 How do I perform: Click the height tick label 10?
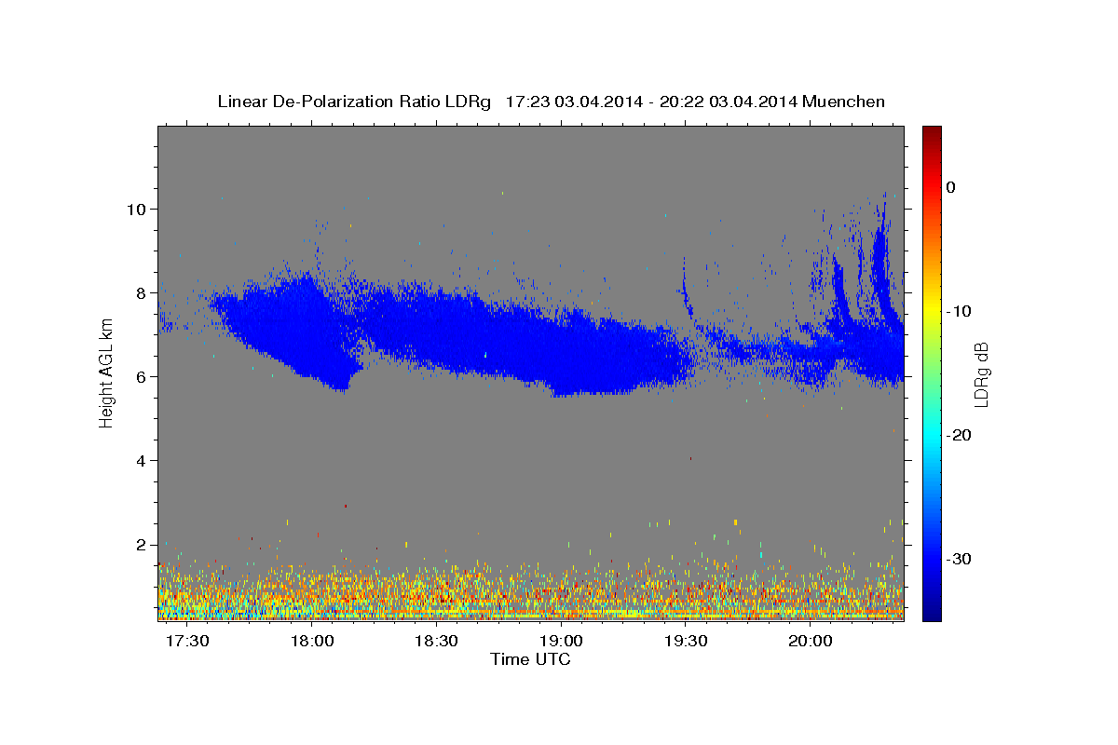click(x=135, y=209)
